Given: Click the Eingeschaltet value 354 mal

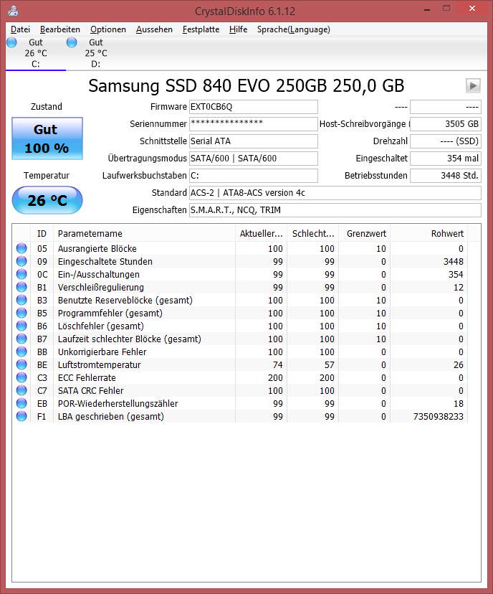Looking at the screenshot, I should click(x=445, y=159).
